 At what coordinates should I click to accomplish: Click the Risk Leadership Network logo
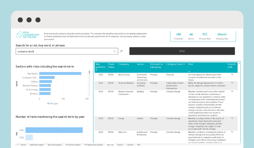coord(28,35)
